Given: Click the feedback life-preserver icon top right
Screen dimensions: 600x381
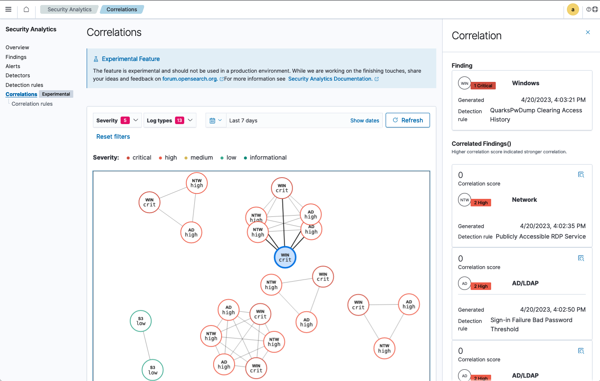Looking at the screenshot, I should coord(595,9).
